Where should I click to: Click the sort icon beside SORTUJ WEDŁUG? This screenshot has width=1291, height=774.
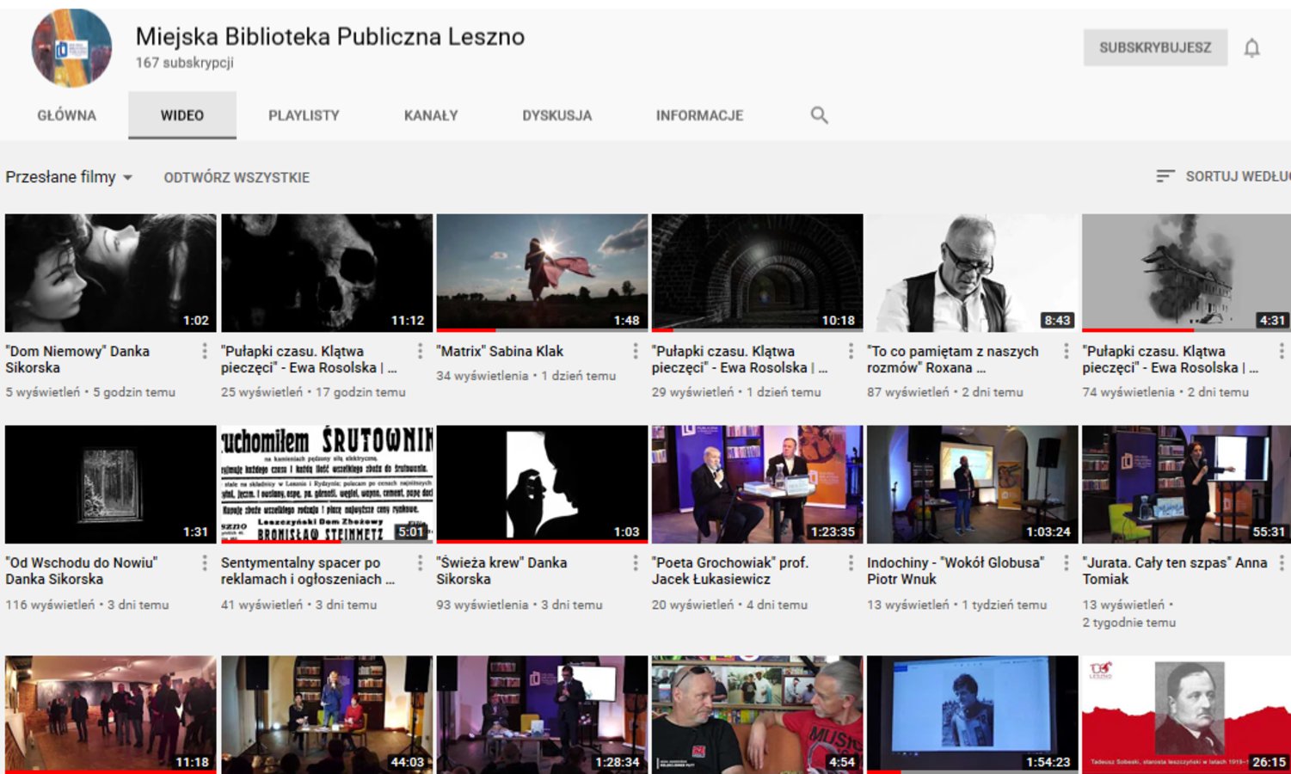click(x=1165, y=176)
